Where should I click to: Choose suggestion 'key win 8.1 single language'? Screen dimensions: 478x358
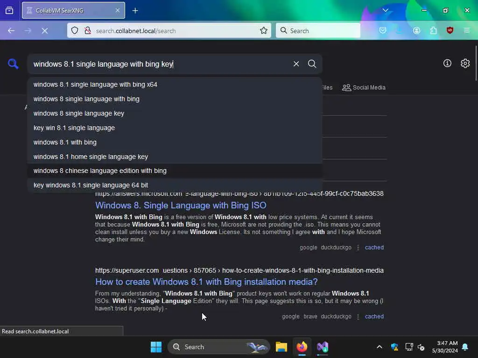(x=175, y=128)
